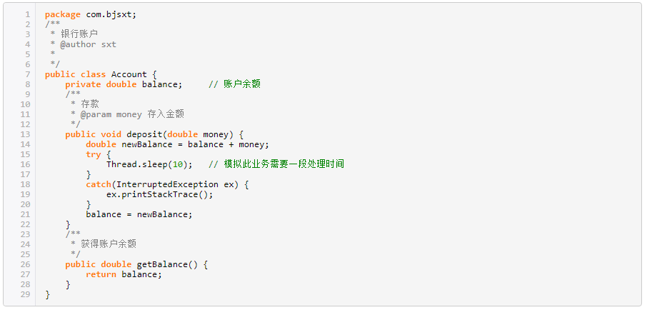Click the catch keyword
This screenshot has width=647, height=310.
99,184
